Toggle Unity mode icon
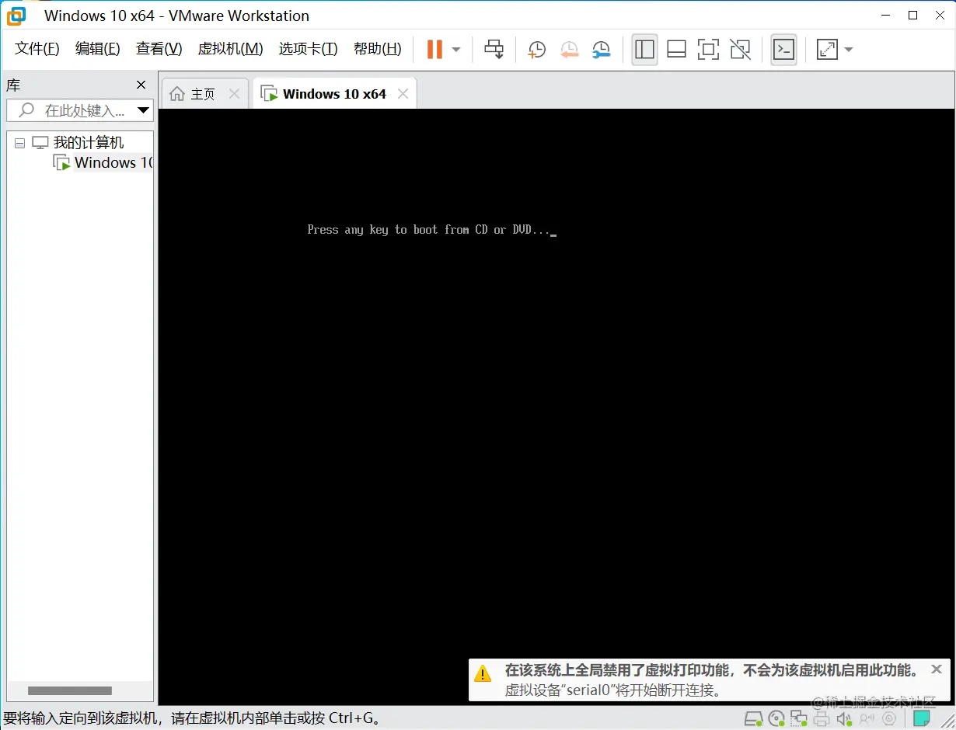 [x=741, y=50]
